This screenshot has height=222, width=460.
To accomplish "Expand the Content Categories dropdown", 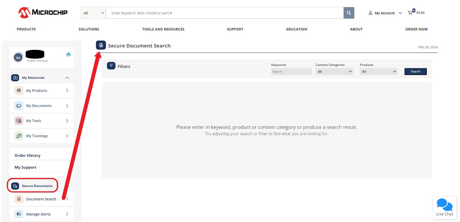I will pos(334,71).
